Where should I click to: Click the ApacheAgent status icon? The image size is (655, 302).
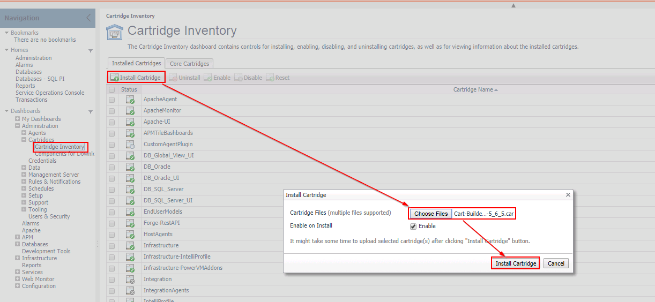click(130, 100)
